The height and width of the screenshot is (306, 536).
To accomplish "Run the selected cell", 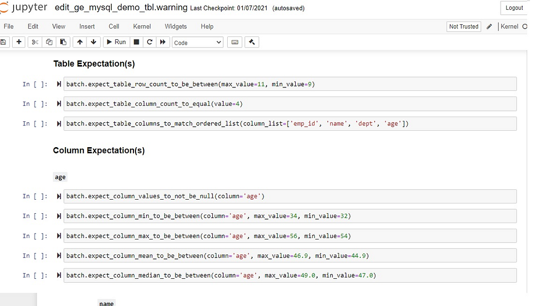I will (x=116, y=42).
